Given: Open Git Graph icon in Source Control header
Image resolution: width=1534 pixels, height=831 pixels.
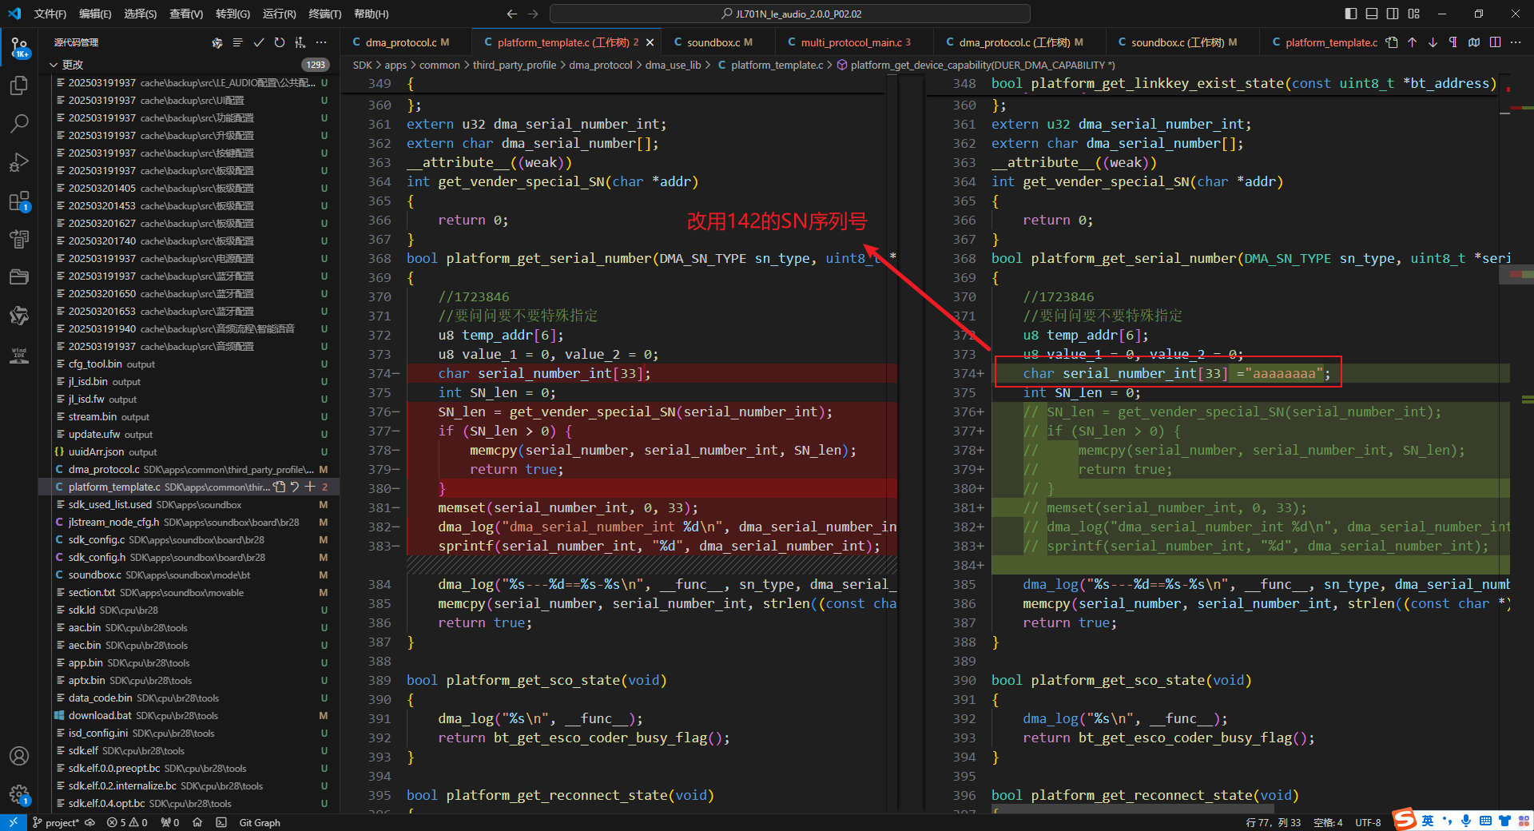Looking at the screenshot, I should coord(300,42).
